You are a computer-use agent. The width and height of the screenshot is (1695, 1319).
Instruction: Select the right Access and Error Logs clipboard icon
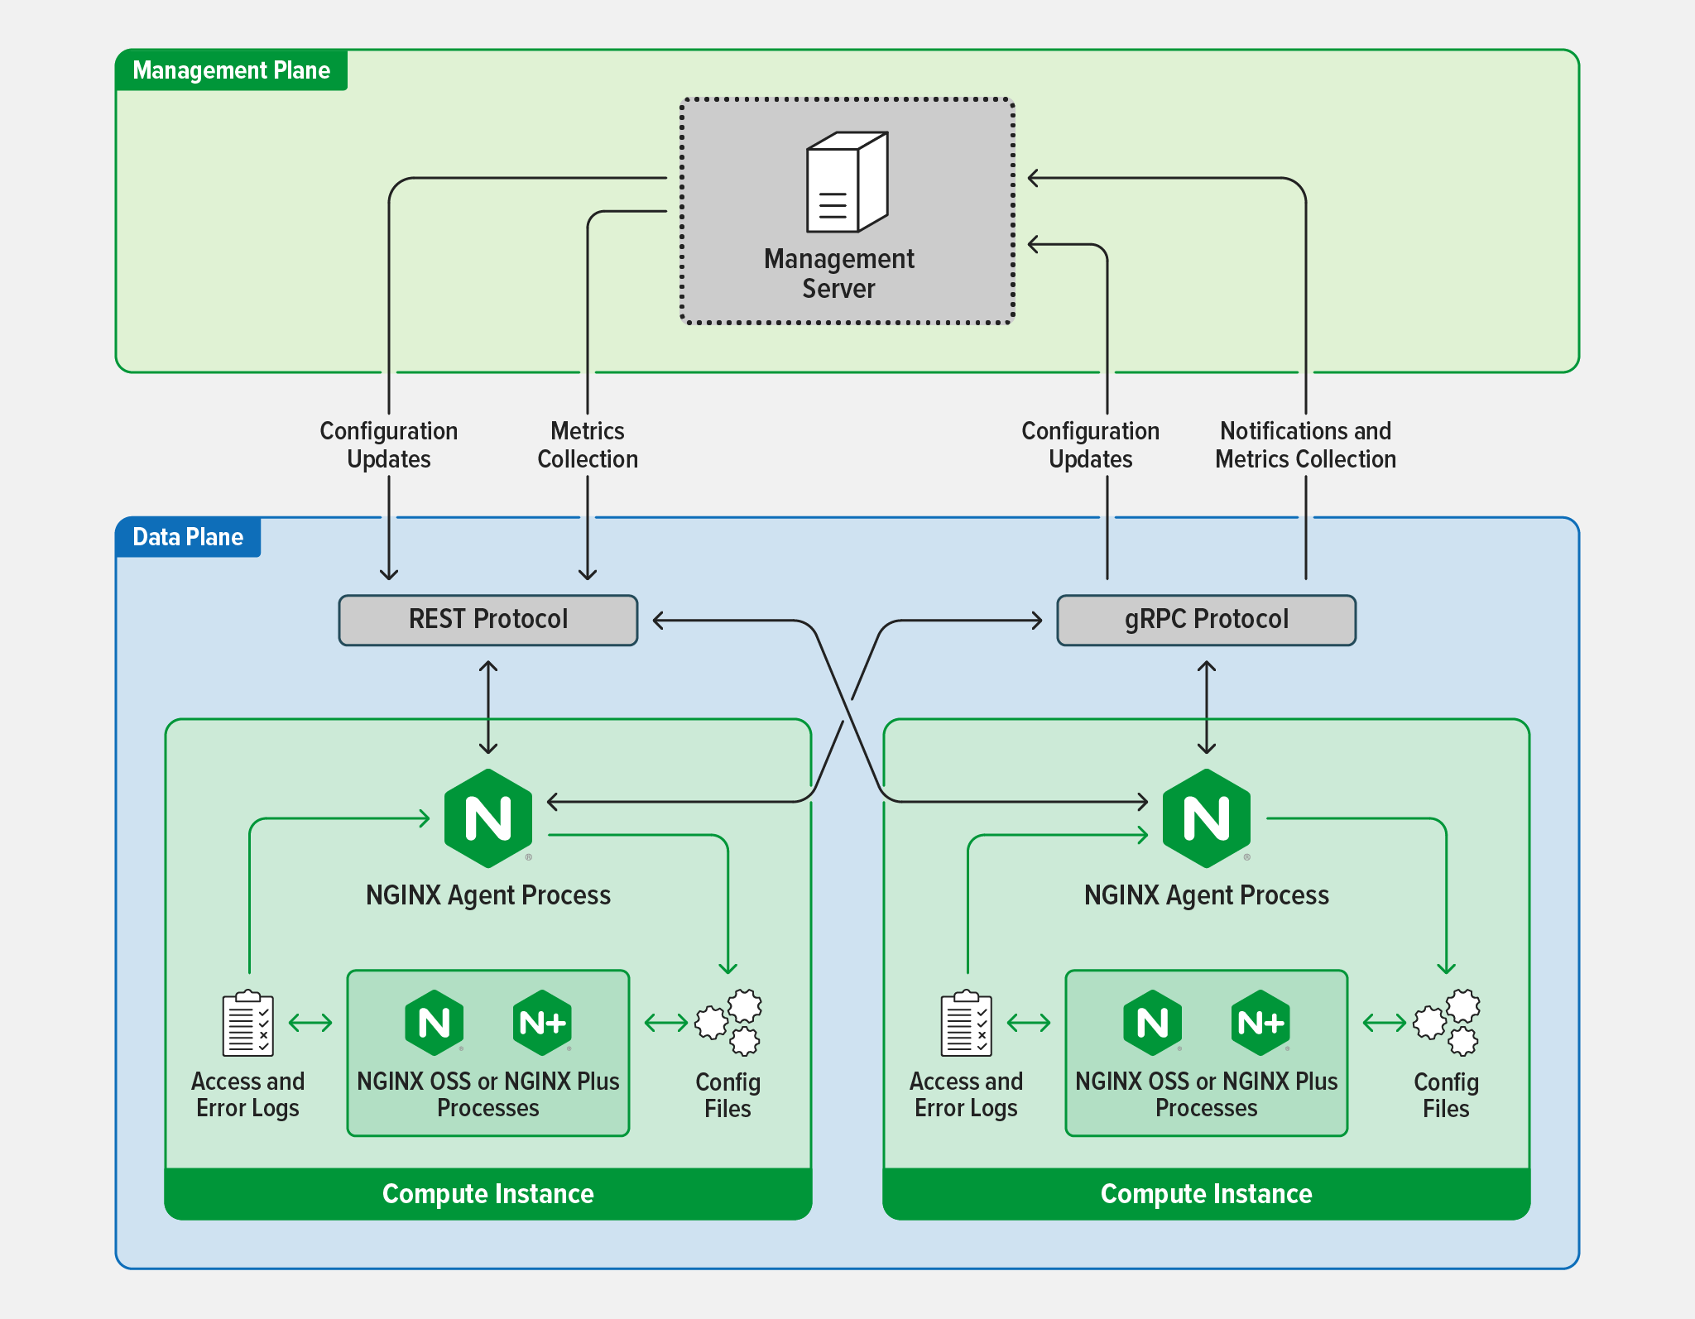(x=966, y=1024)
